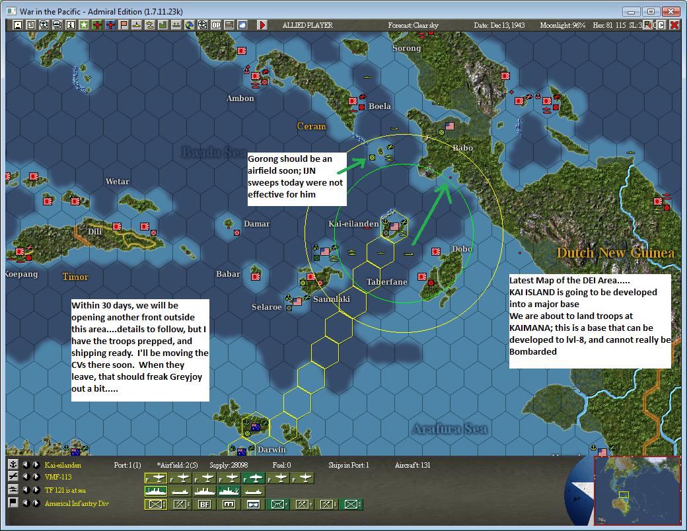Click the red X icon in game toolbar

[x=674, y=25]
